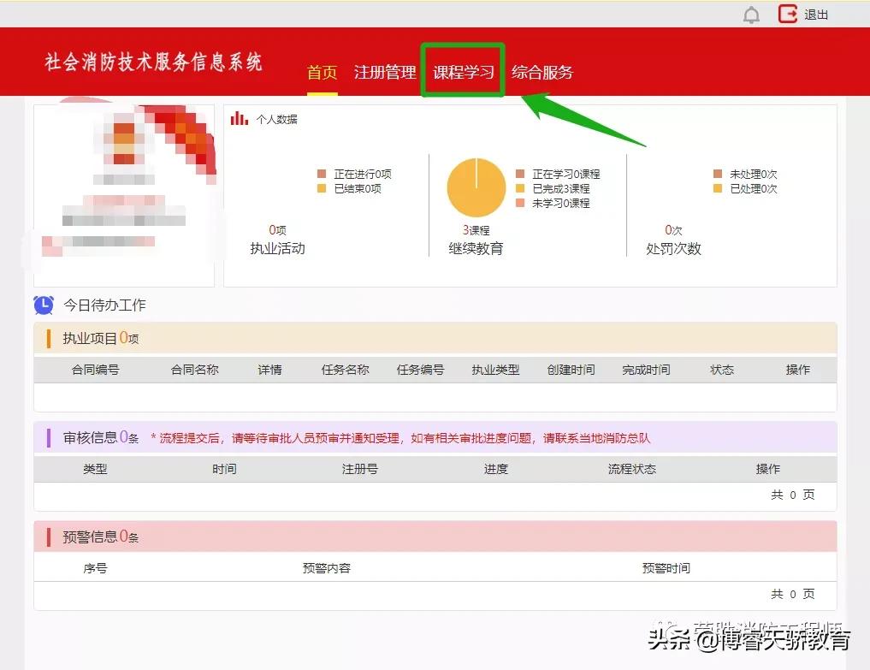Return to the 首页 home tab
Viewport: 870px width, 670px height.
(321, 72)
